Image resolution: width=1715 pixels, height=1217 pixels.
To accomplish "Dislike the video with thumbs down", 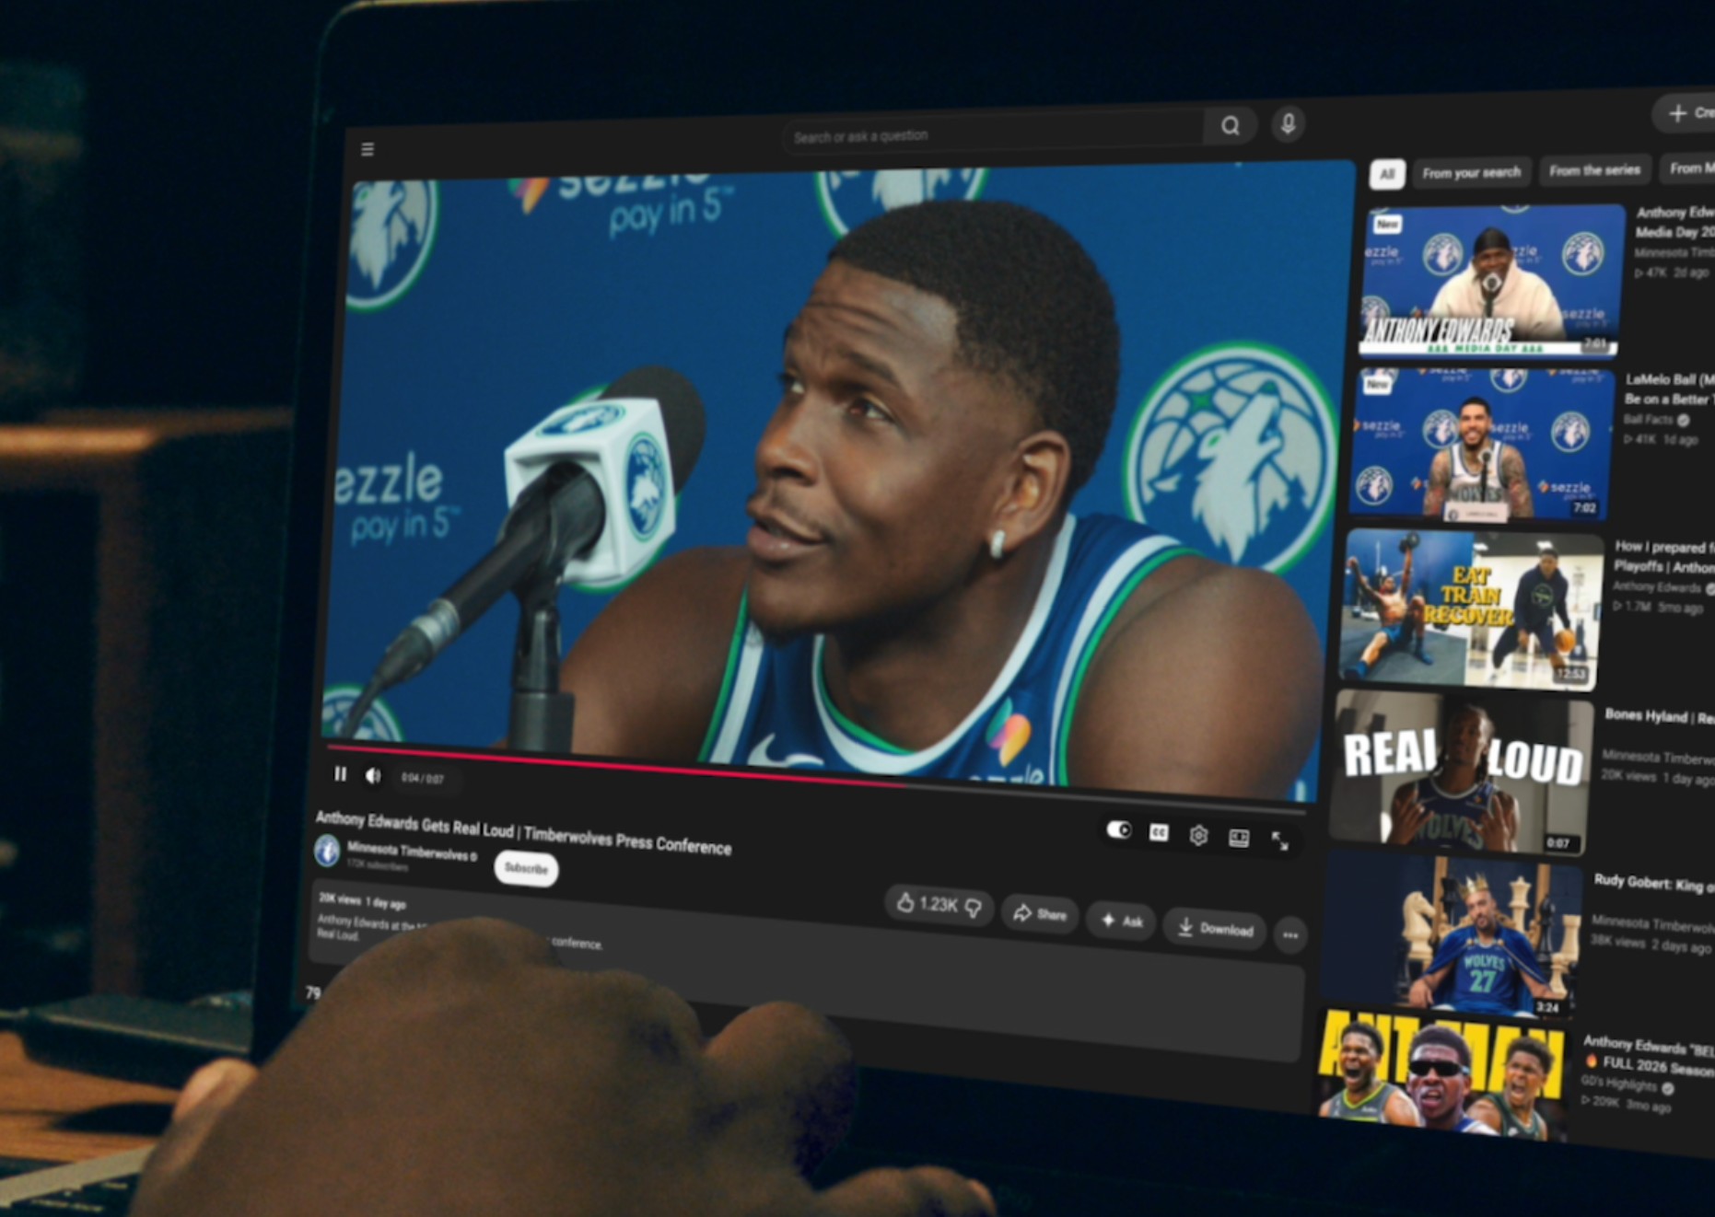I will (x=974, y=908).
